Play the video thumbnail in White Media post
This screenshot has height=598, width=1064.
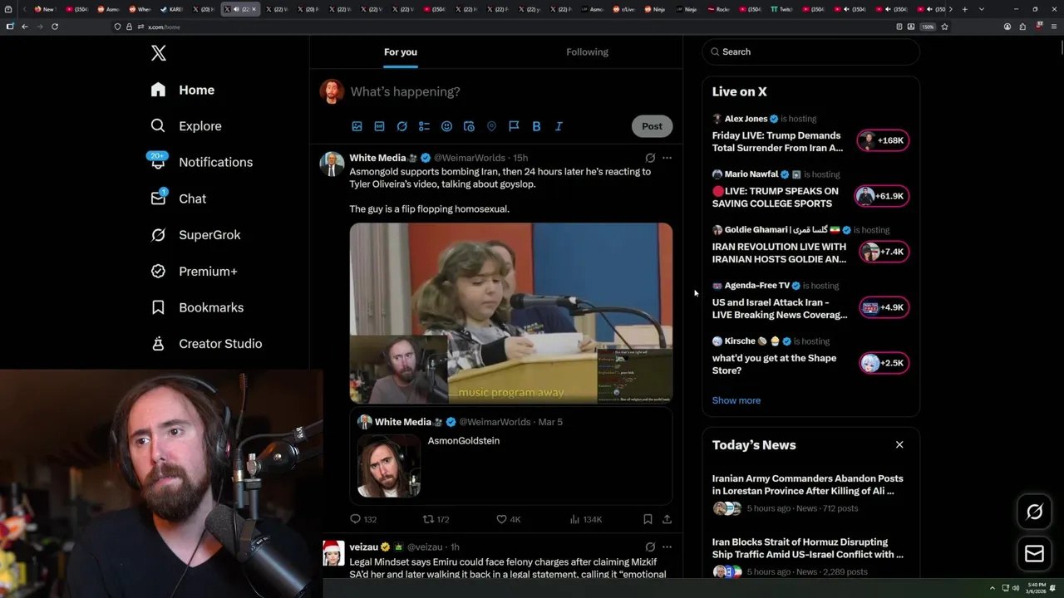tap(510, 313)
